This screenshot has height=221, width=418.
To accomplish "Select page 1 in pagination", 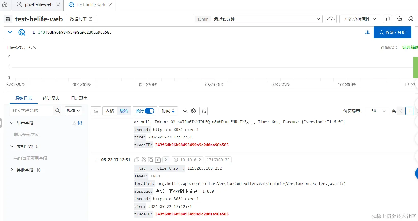I will pyautogui.click(x=410, y=111).
